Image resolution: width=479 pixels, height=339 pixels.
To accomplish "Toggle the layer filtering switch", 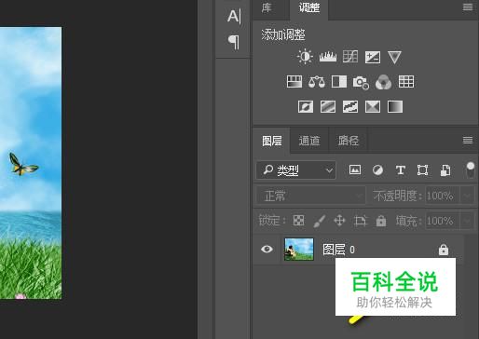I will pos(471,170).
